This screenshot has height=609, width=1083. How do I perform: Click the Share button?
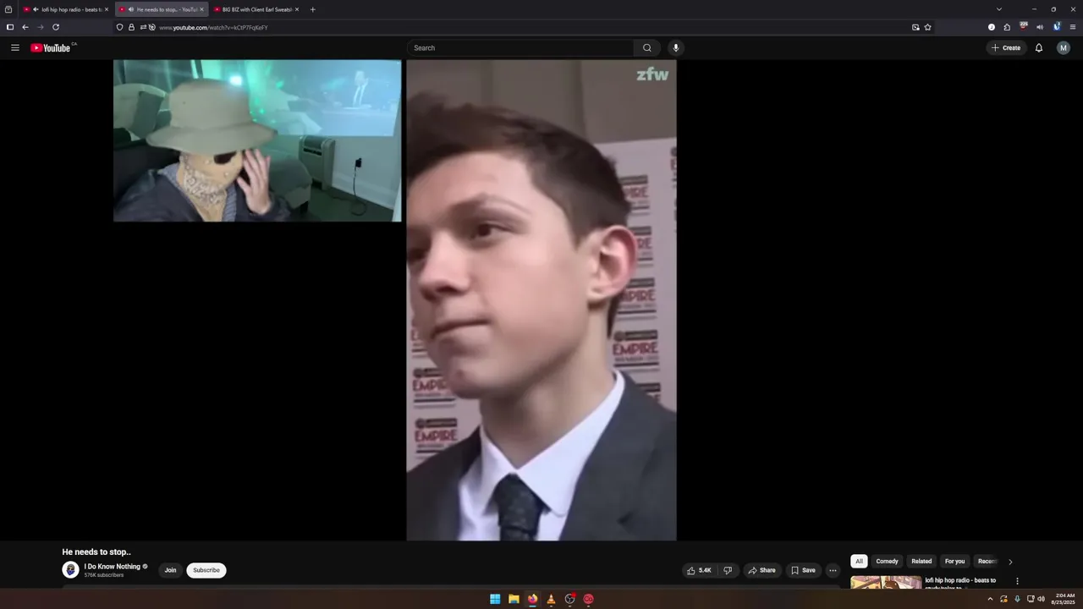[x=761, y=570]
